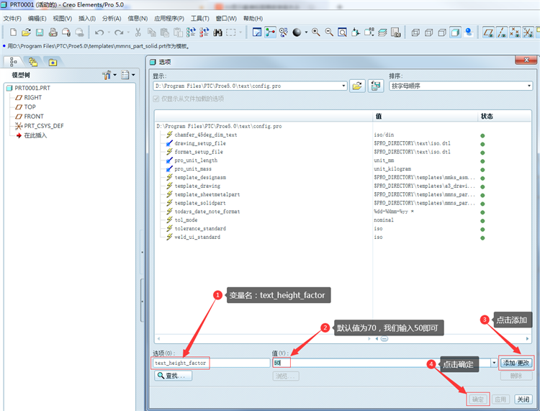This screenshot has width=540, height=411.
Task: Open the selection rectangle tool dropdown arrow
Action: (x=240, y=32)
